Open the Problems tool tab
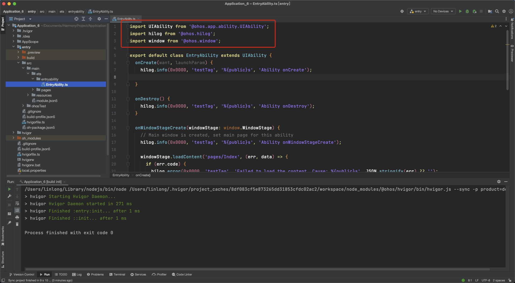Viewport: 515px width, 283px height. tap(95, 274)
